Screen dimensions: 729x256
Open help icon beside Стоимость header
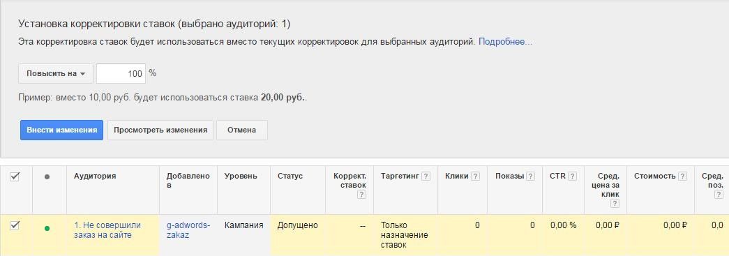682,176
